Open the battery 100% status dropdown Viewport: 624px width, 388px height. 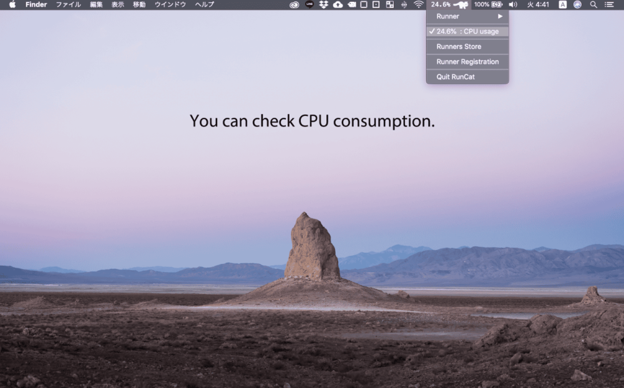click(488, 5)
